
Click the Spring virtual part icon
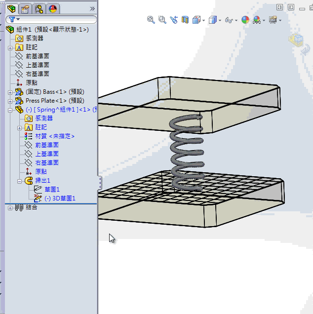pyautogui.click(x=19, y=110)
